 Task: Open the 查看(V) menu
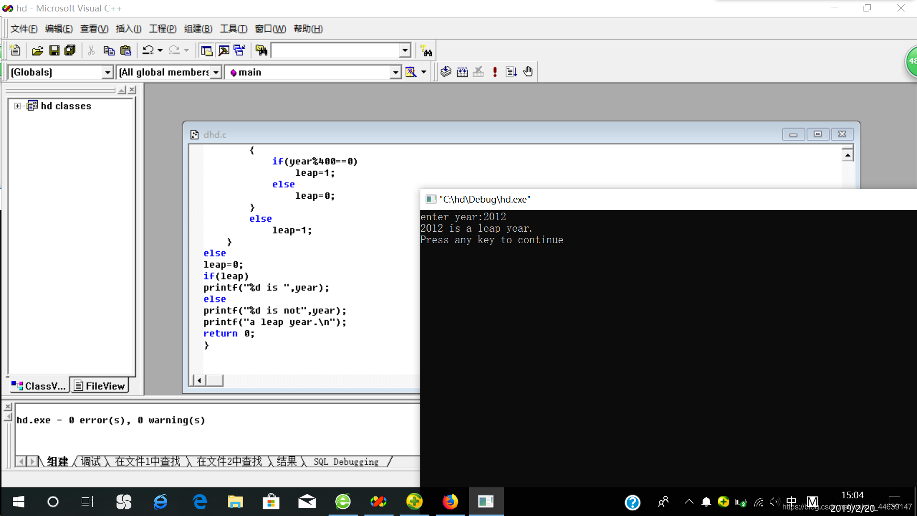click(94, 29)
